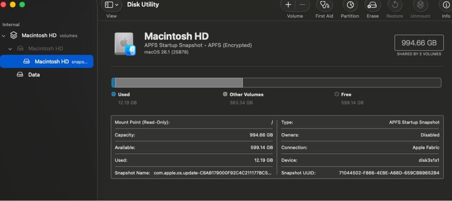Select Macintosh HD snapshot in sidebar

(47, 61)
